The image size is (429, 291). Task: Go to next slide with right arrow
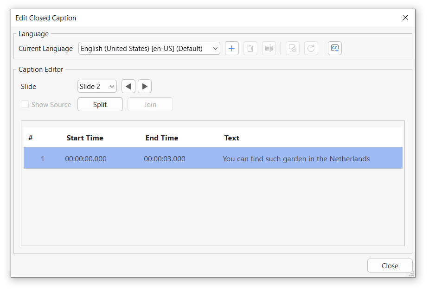(145, 86)
